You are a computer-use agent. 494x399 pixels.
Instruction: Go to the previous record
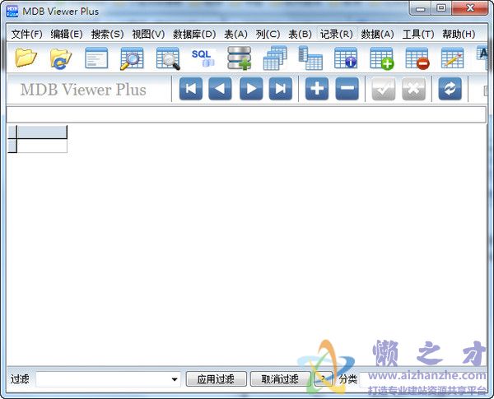point(220,89)
